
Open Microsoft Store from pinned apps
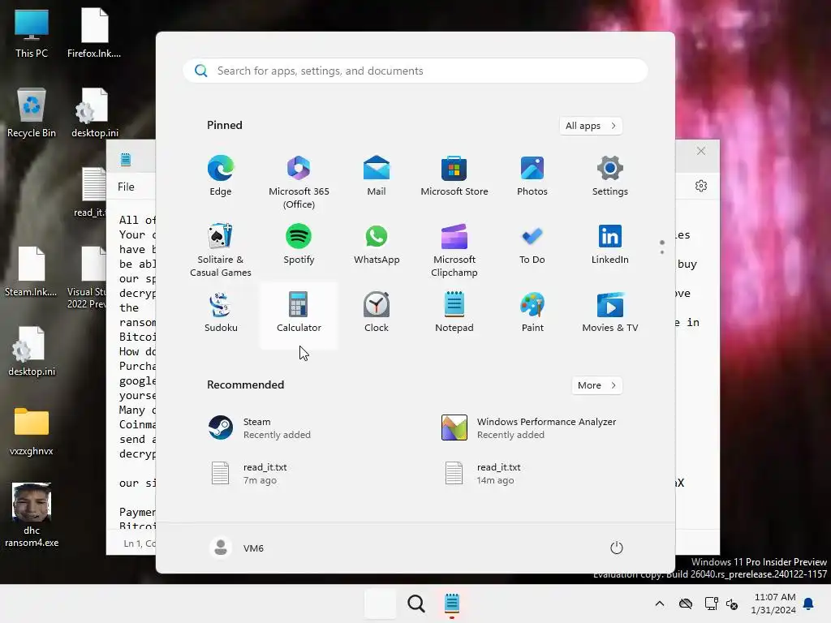(454, 176)
